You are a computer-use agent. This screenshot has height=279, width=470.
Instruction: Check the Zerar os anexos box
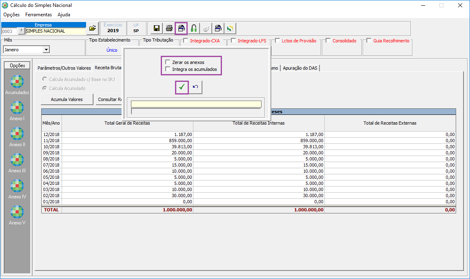point(168,62)
